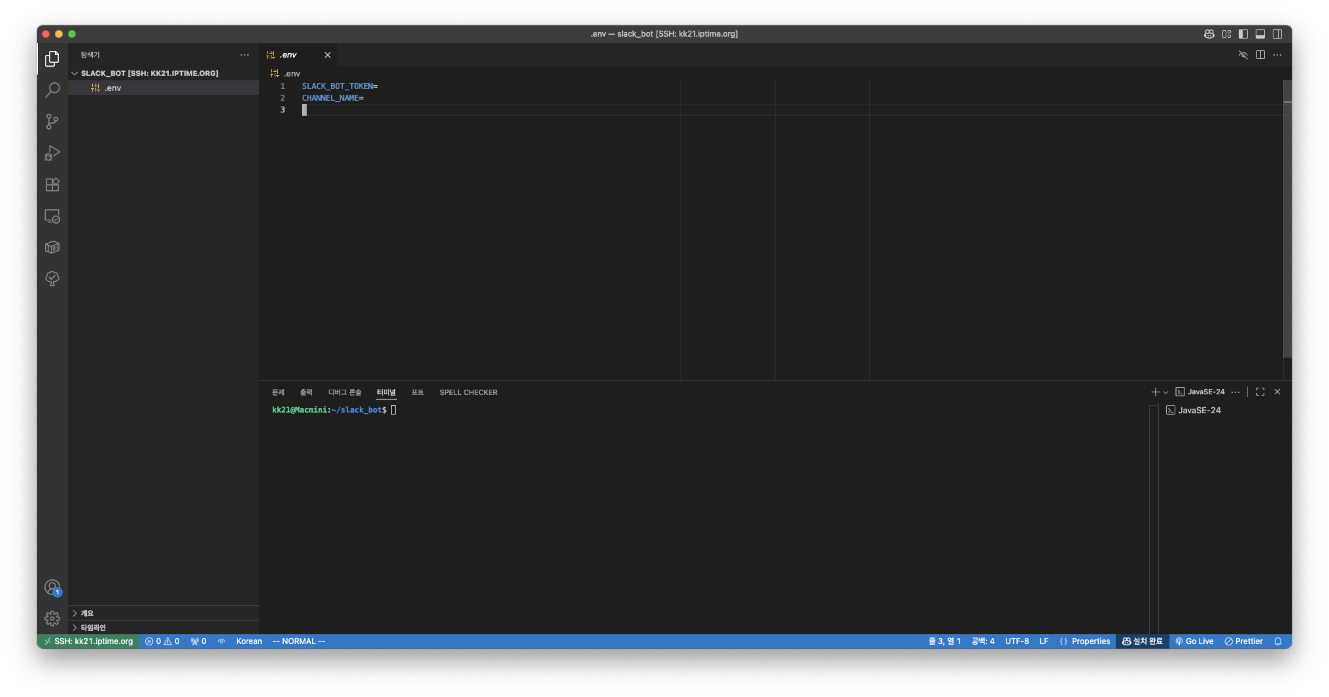
Task: Open the Remote Explorer view
Action: [52, 216]
